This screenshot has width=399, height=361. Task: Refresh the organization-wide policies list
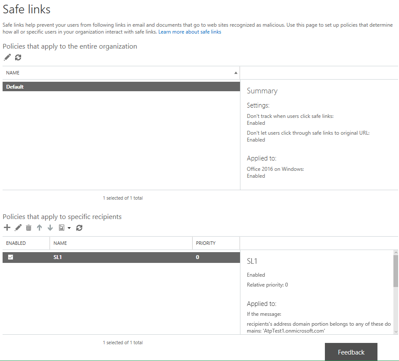pos(18,57)
